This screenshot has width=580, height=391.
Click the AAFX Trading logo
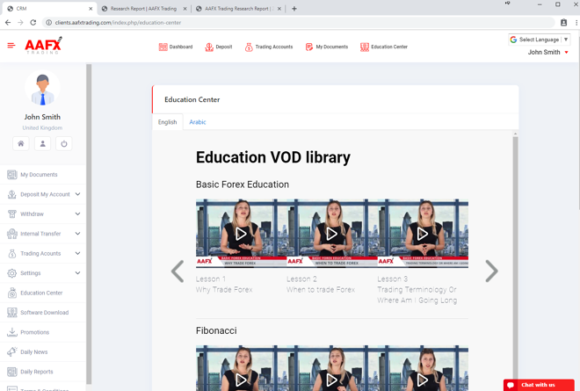[x=43, y=46]
